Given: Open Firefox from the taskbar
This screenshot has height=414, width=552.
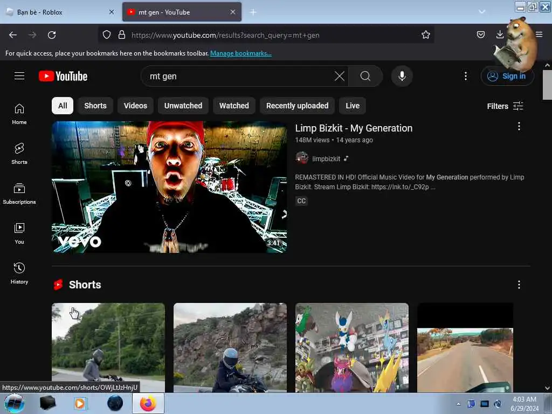Looking at the screenshot, I should click(x=148, y=403).
